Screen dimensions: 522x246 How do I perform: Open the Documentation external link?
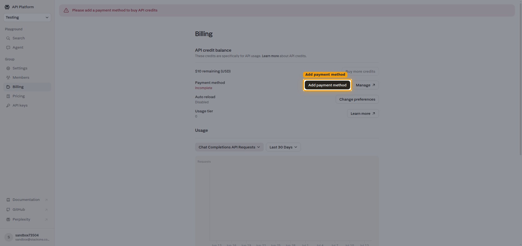(x=27, y=200)
